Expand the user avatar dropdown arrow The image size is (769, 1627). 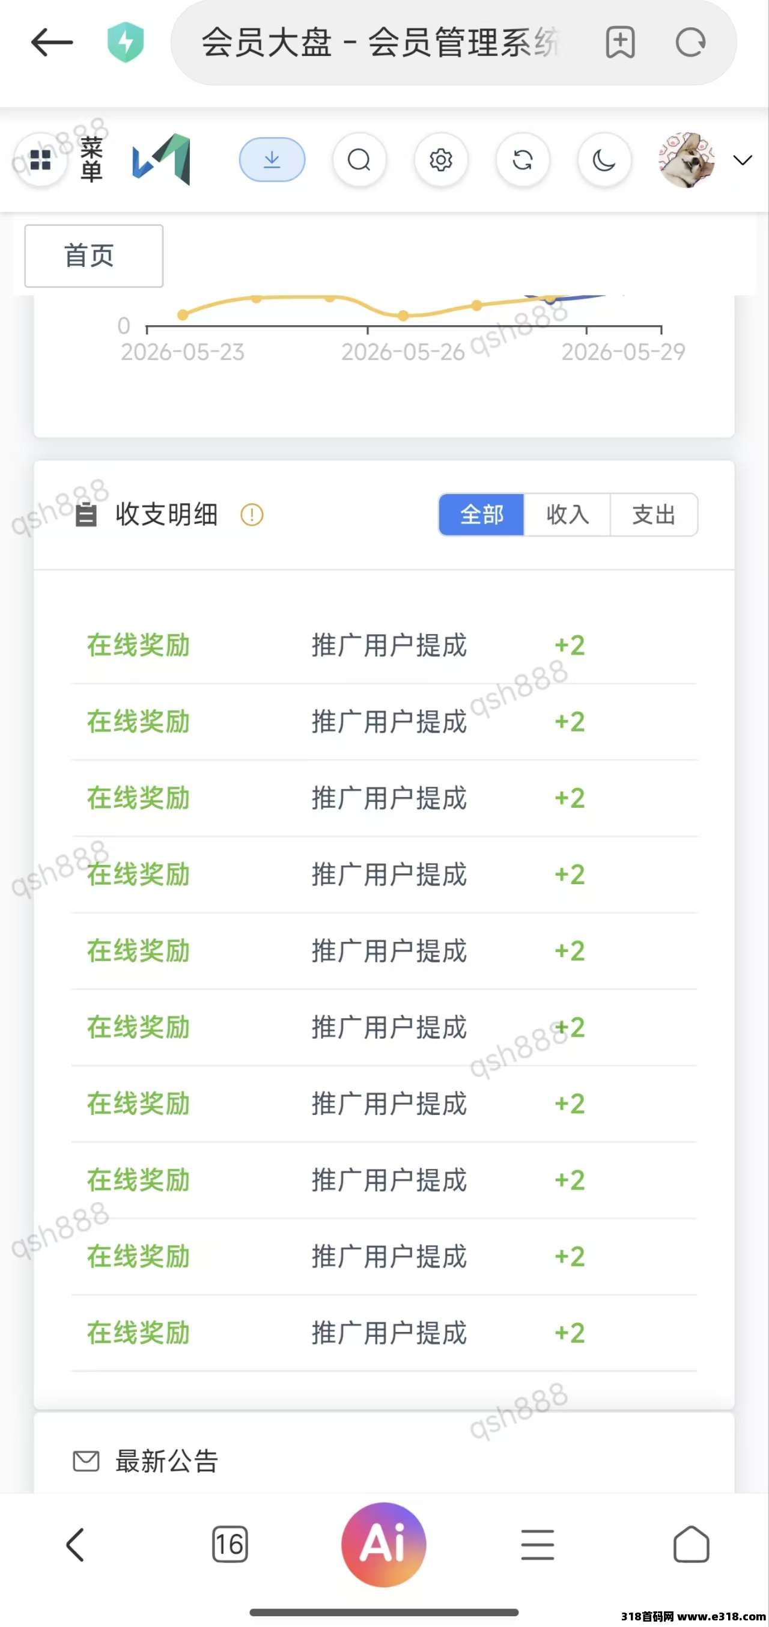(743, 160)
